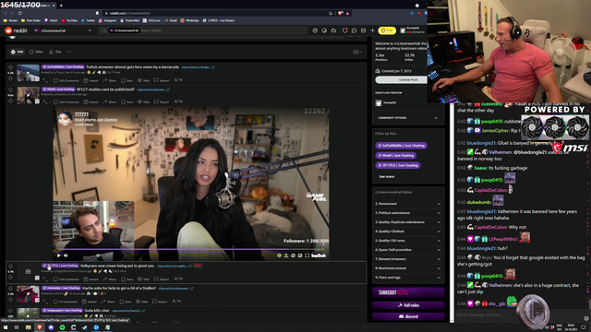Open the Stalker help post title
Viewport: 591px width, 332px height.
(119, 288)
